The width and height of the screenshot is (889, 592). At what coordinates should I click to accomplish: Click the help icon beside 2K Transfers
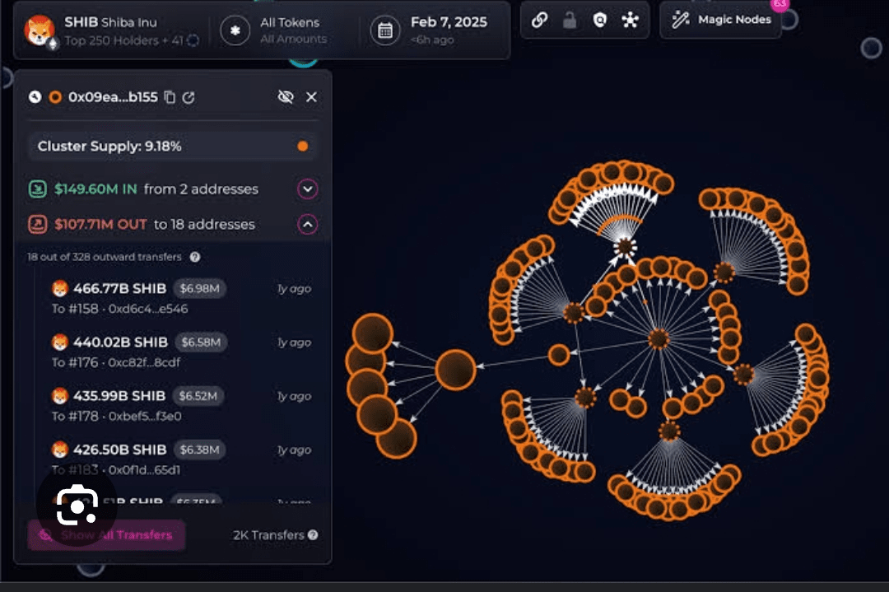tap(313, 535)
